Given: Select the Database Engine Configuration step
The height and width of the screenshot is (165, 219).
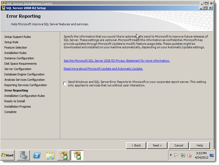Looking at the screenshot, I should 24,74.
